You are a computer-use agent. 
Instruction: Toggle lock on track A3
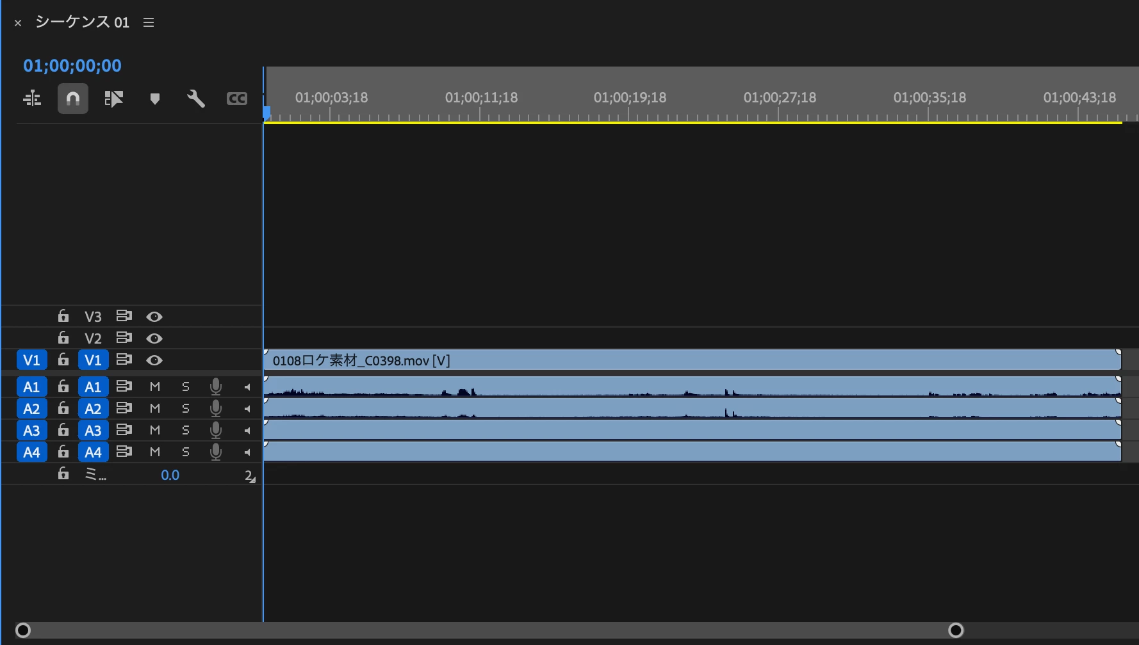click(63, 430)
